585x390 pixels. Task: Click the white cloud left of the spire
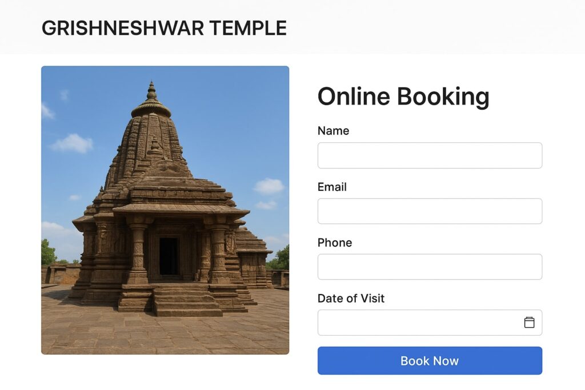[x=72, y=143]
